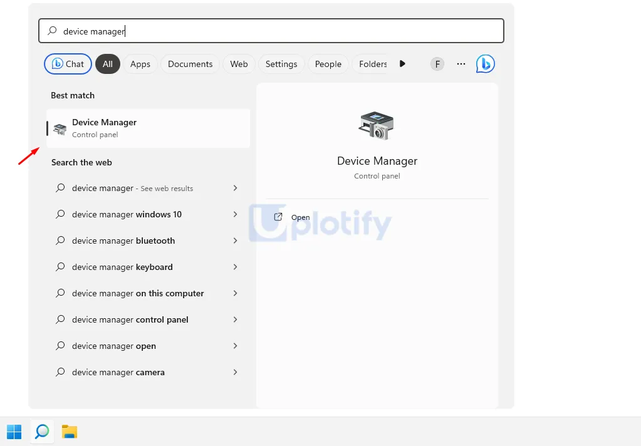Select 'device manager control panel' suggestion
This screenshot has width=641, height=446.
[x=147, y=319]
